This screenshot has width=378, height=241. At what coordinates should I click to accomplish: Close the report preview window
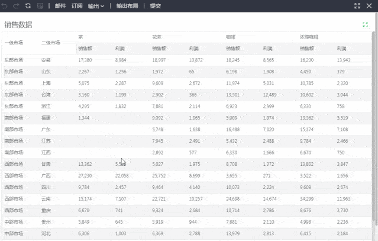point(369,6)
